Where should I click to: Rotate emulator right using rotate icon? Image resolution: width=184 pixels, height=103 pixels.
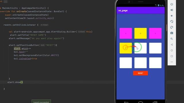[x=172, y=27]
